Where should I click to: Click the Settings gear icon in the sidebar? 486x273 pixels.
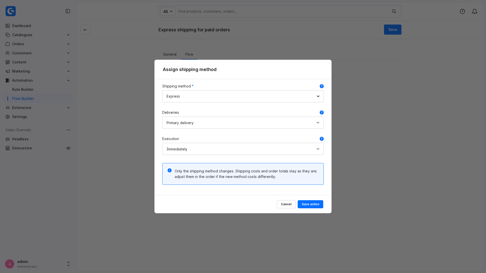(8, 117)
